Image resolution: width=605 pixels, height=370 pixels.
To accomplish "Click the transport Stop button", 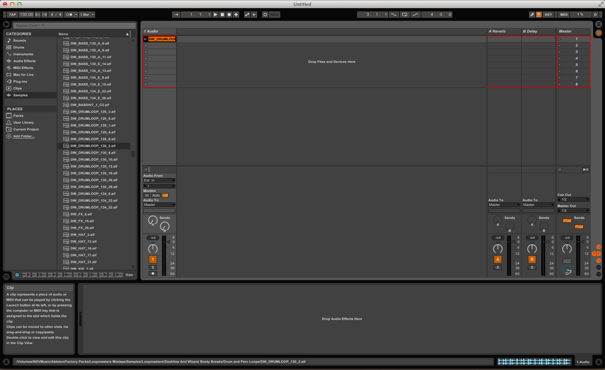I will (x=222, y=15).
